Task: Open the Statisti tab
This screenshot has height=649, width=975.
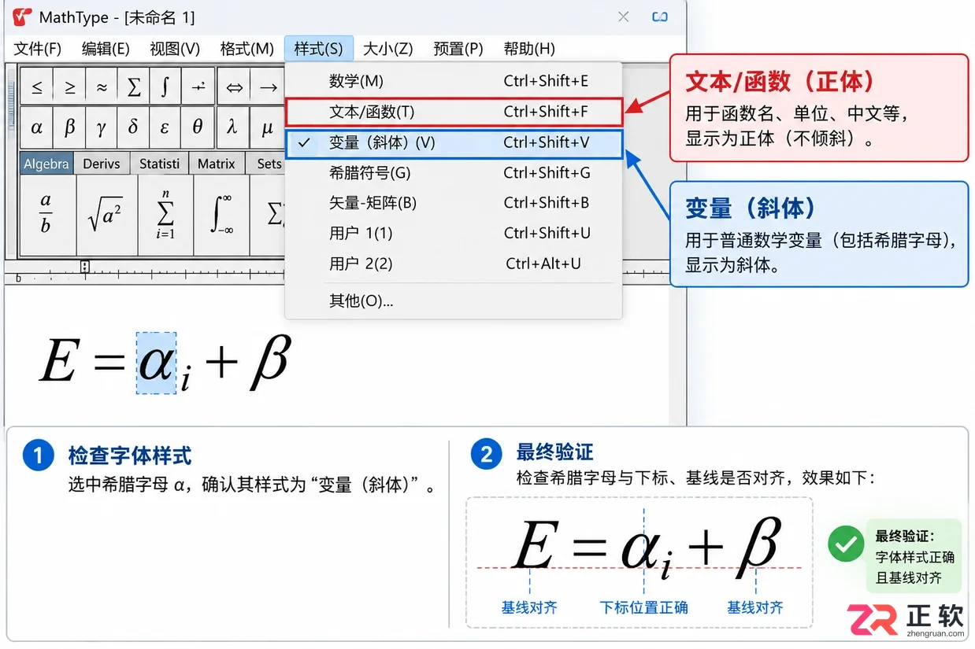Action: (159, 164)
